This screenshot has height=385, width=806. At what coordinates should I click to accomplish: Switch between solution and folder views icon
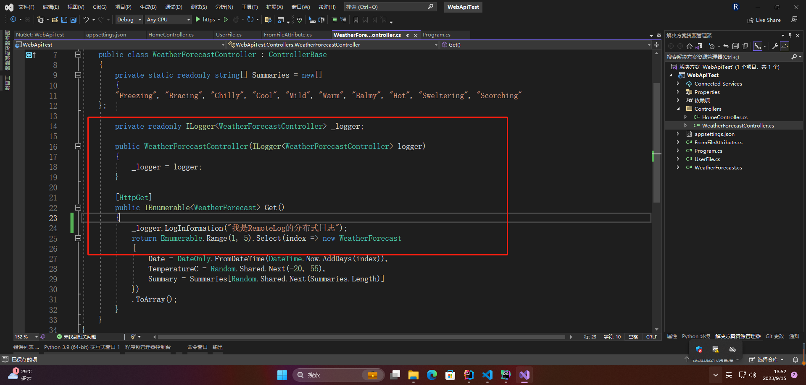[x=698, y=46]
